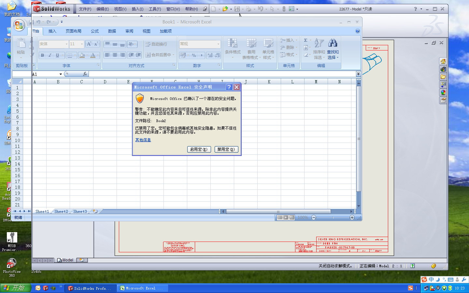
Task: Click the Increase Indent icon
Action: coord(138,55)
